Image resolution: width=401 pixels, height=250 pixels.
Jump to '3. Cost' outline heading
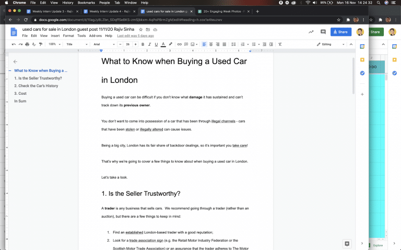pyautogui.click(x=20, y=94)
